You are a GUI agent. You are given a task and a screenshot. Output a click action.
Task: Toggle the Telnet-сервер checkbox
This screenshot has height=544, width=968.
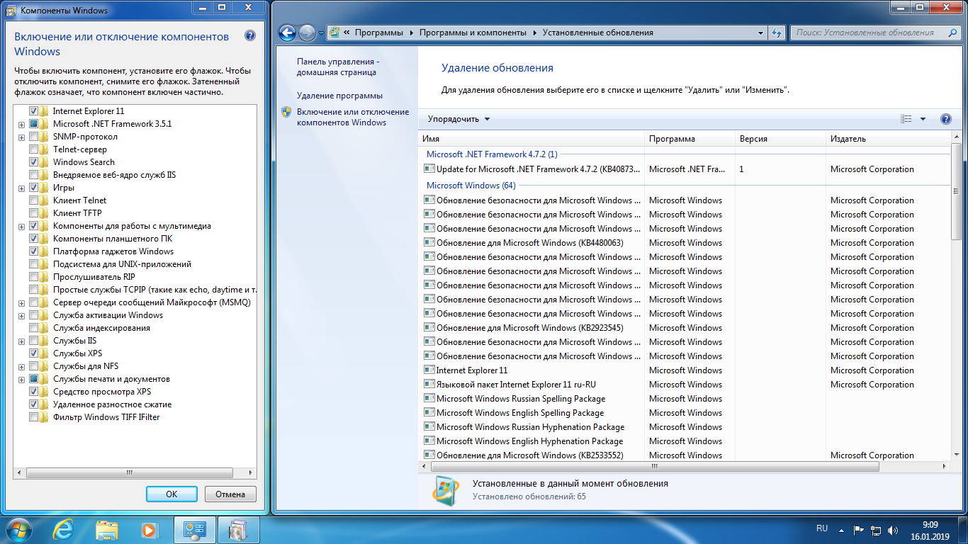(x=34, y=149)
